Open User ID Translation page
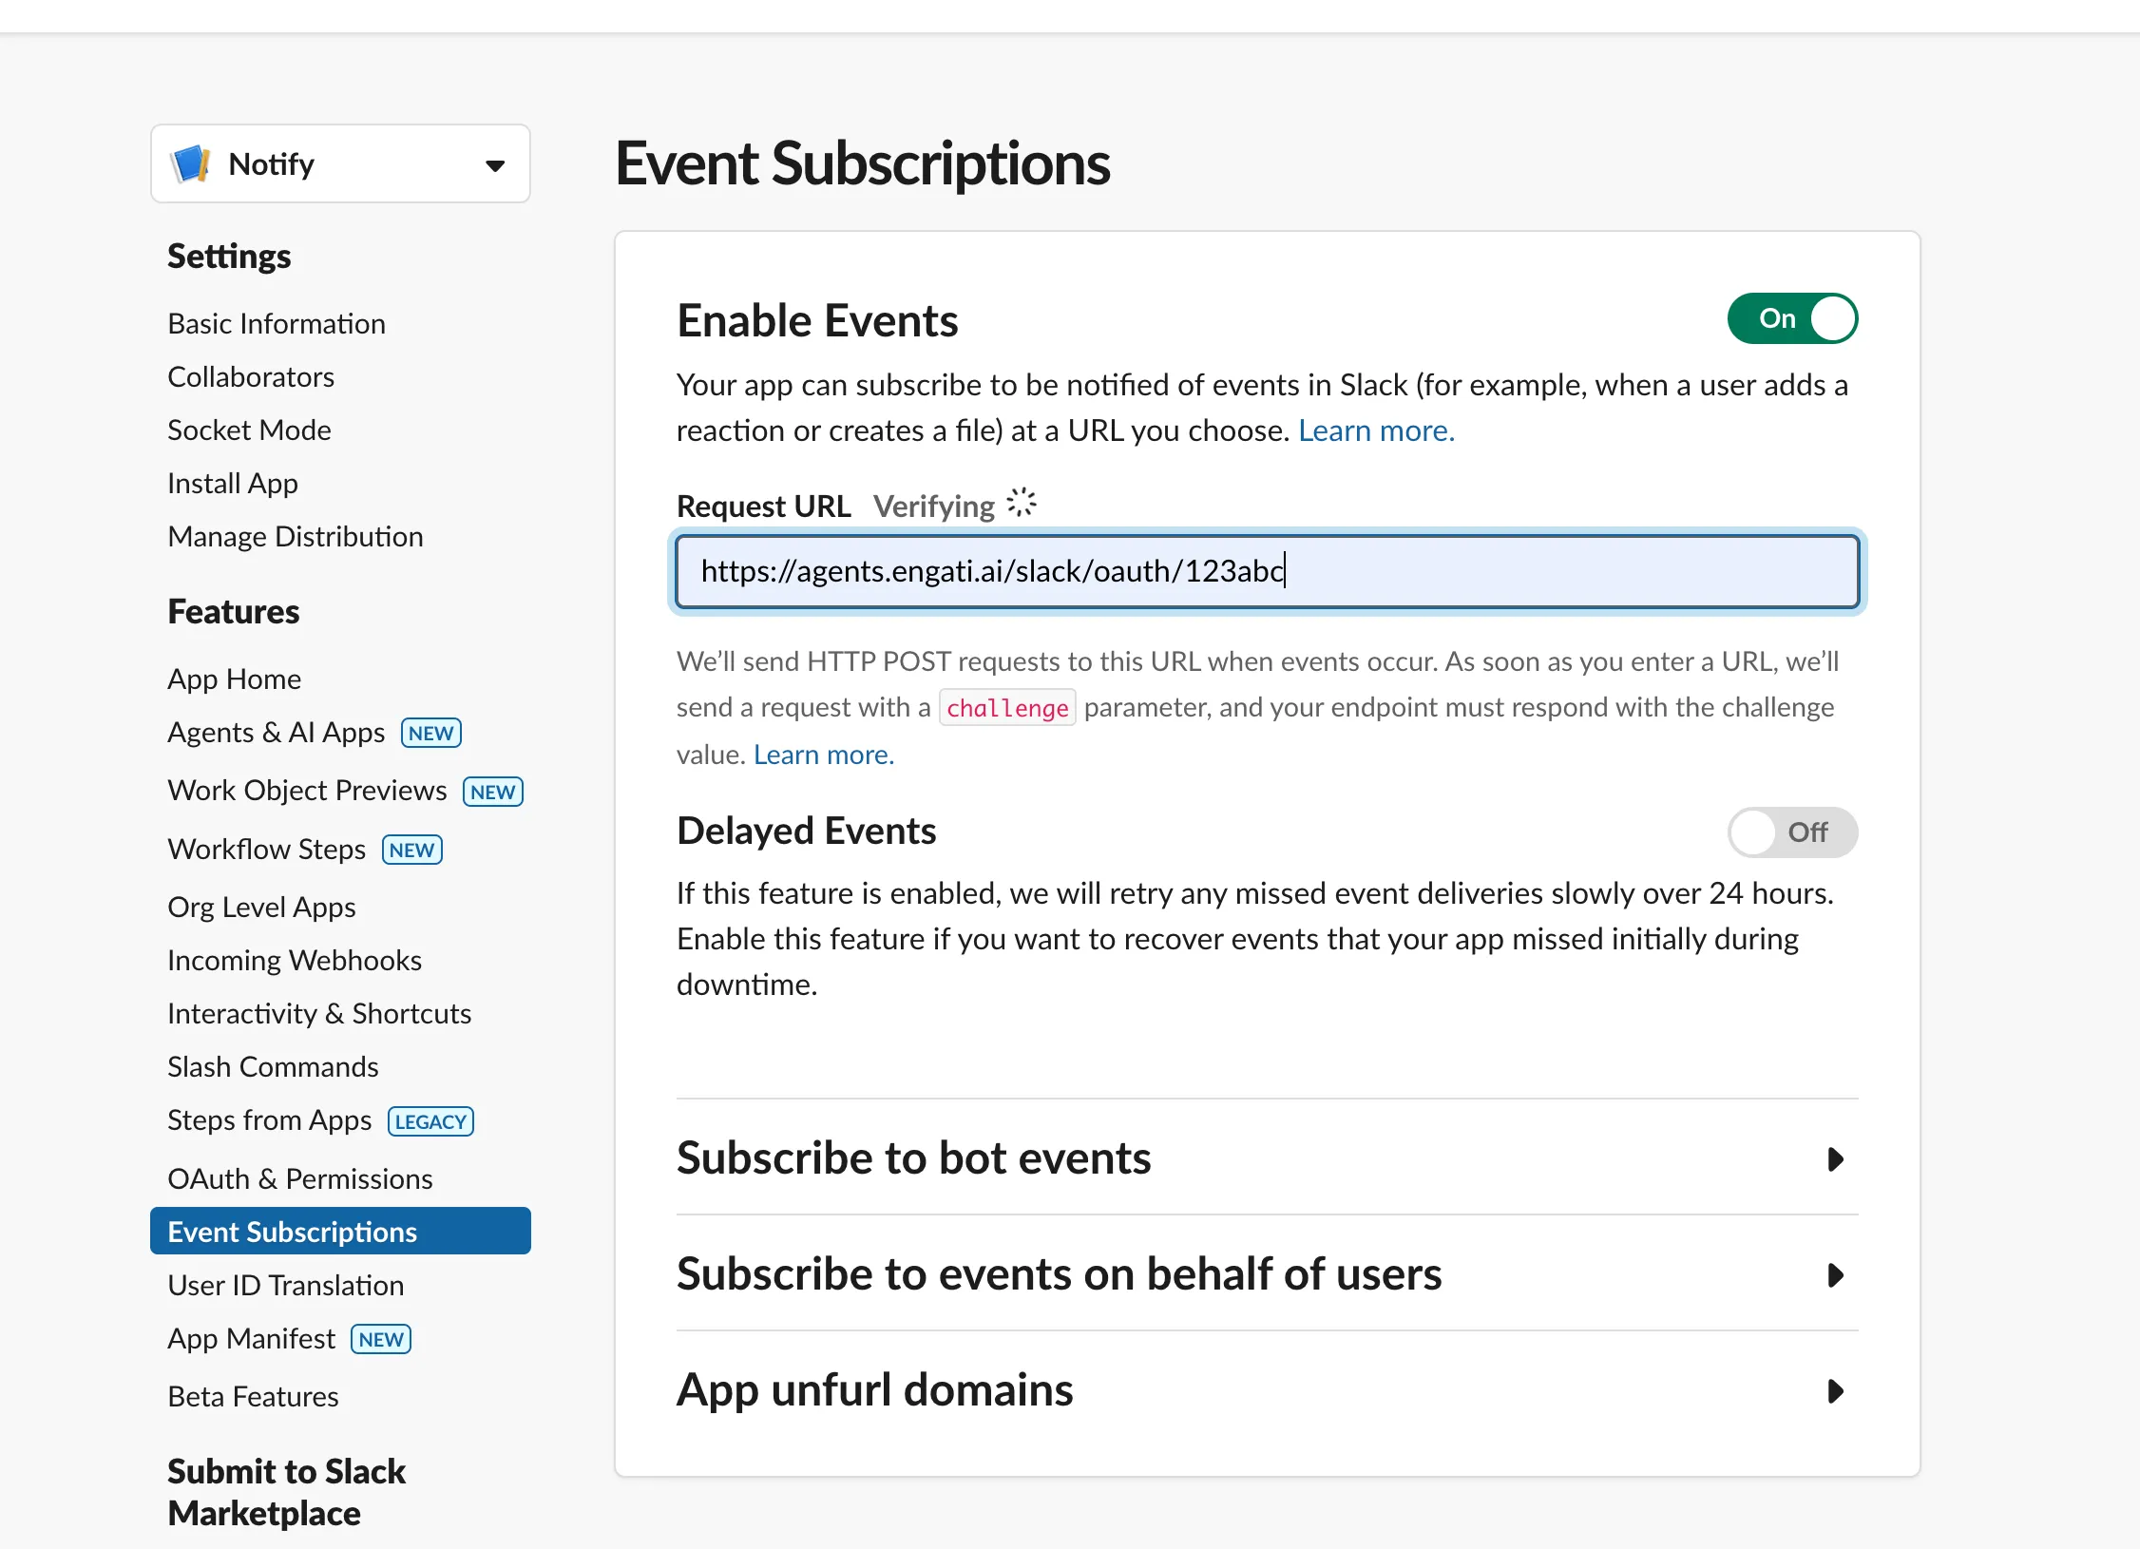The width and height of the screenshot is (2140, 1549). pos(286,1286)
